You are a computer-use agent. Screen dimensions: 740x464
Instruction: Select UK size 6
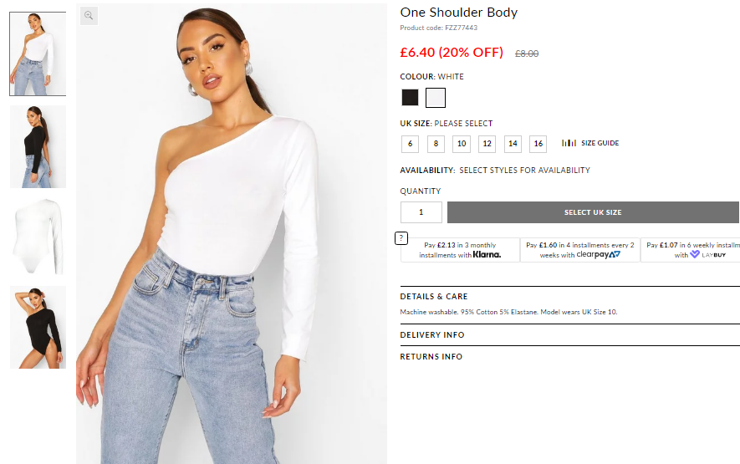pos(410,144)
